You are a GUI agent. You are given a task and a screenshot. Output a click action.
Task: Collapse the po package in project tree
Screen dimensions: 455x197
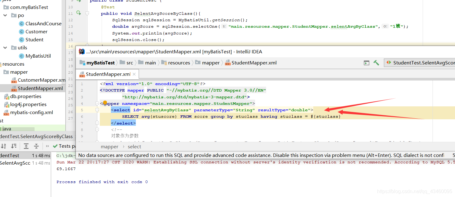(x=5, y=15)
